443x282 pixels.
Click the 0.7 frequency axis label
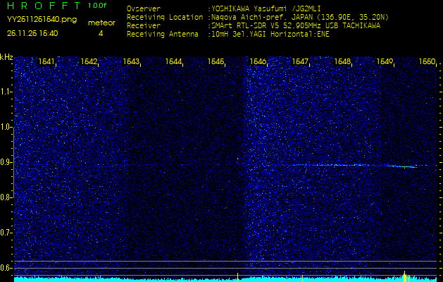point(6,232)
